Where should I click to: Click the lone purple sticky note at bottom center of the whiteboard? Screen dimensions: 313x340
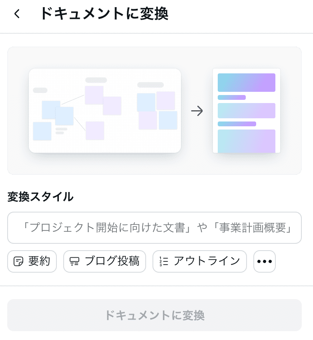pyautogui.click(x=95, y=131)
